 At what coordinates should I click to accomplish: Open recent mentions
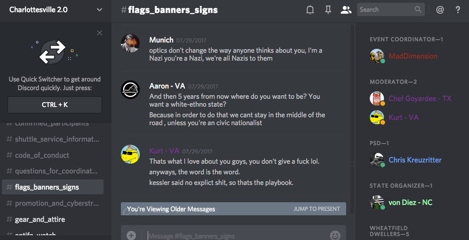pyautogui.click(x=440, y=10)
